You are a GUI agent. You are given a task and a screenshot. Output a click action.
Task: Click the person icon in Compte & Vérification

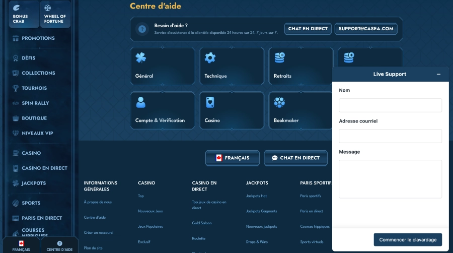pos(141,102)
